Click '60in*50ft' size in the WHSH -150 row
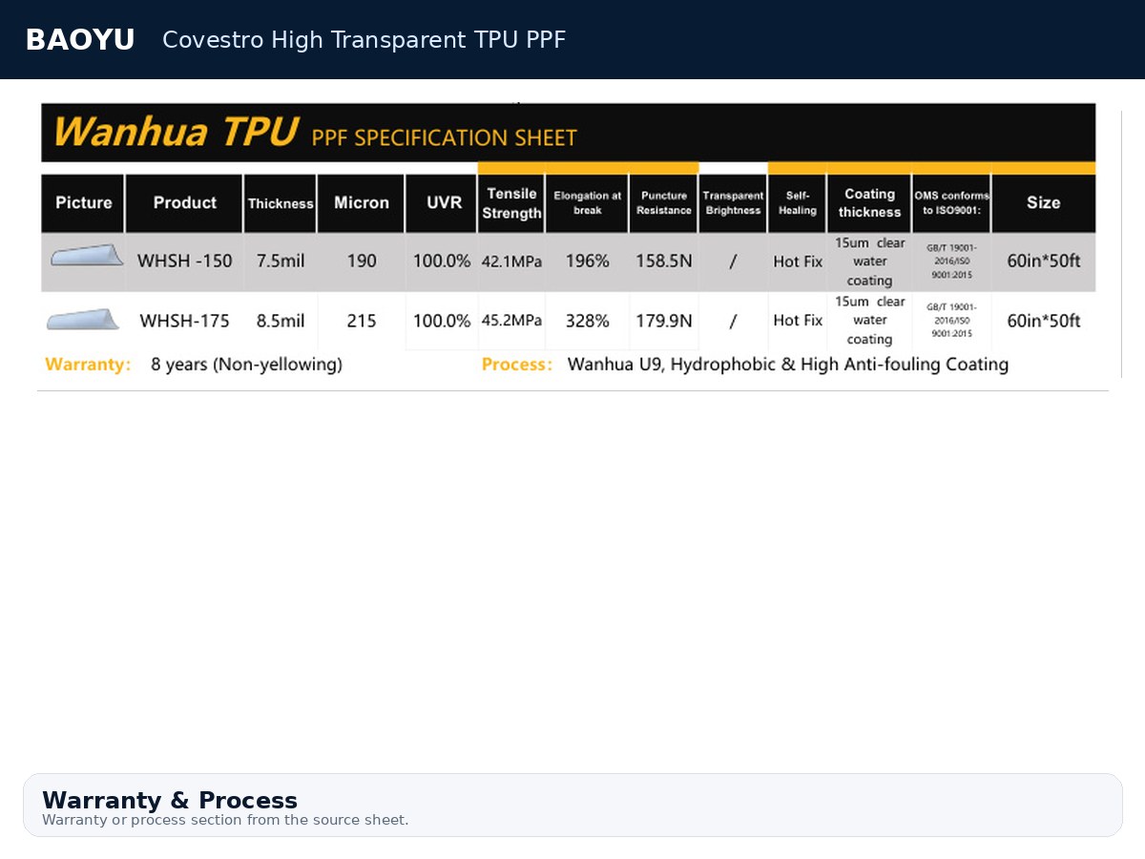The height and width of the screenshot is (859, 1145). point(1044,261)
